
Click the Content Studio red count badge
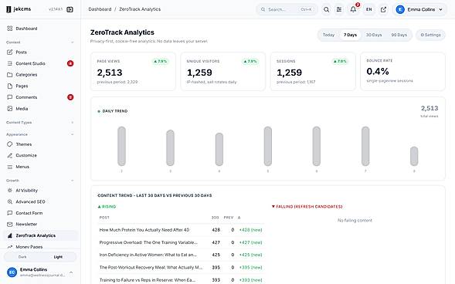coord(70,63)
